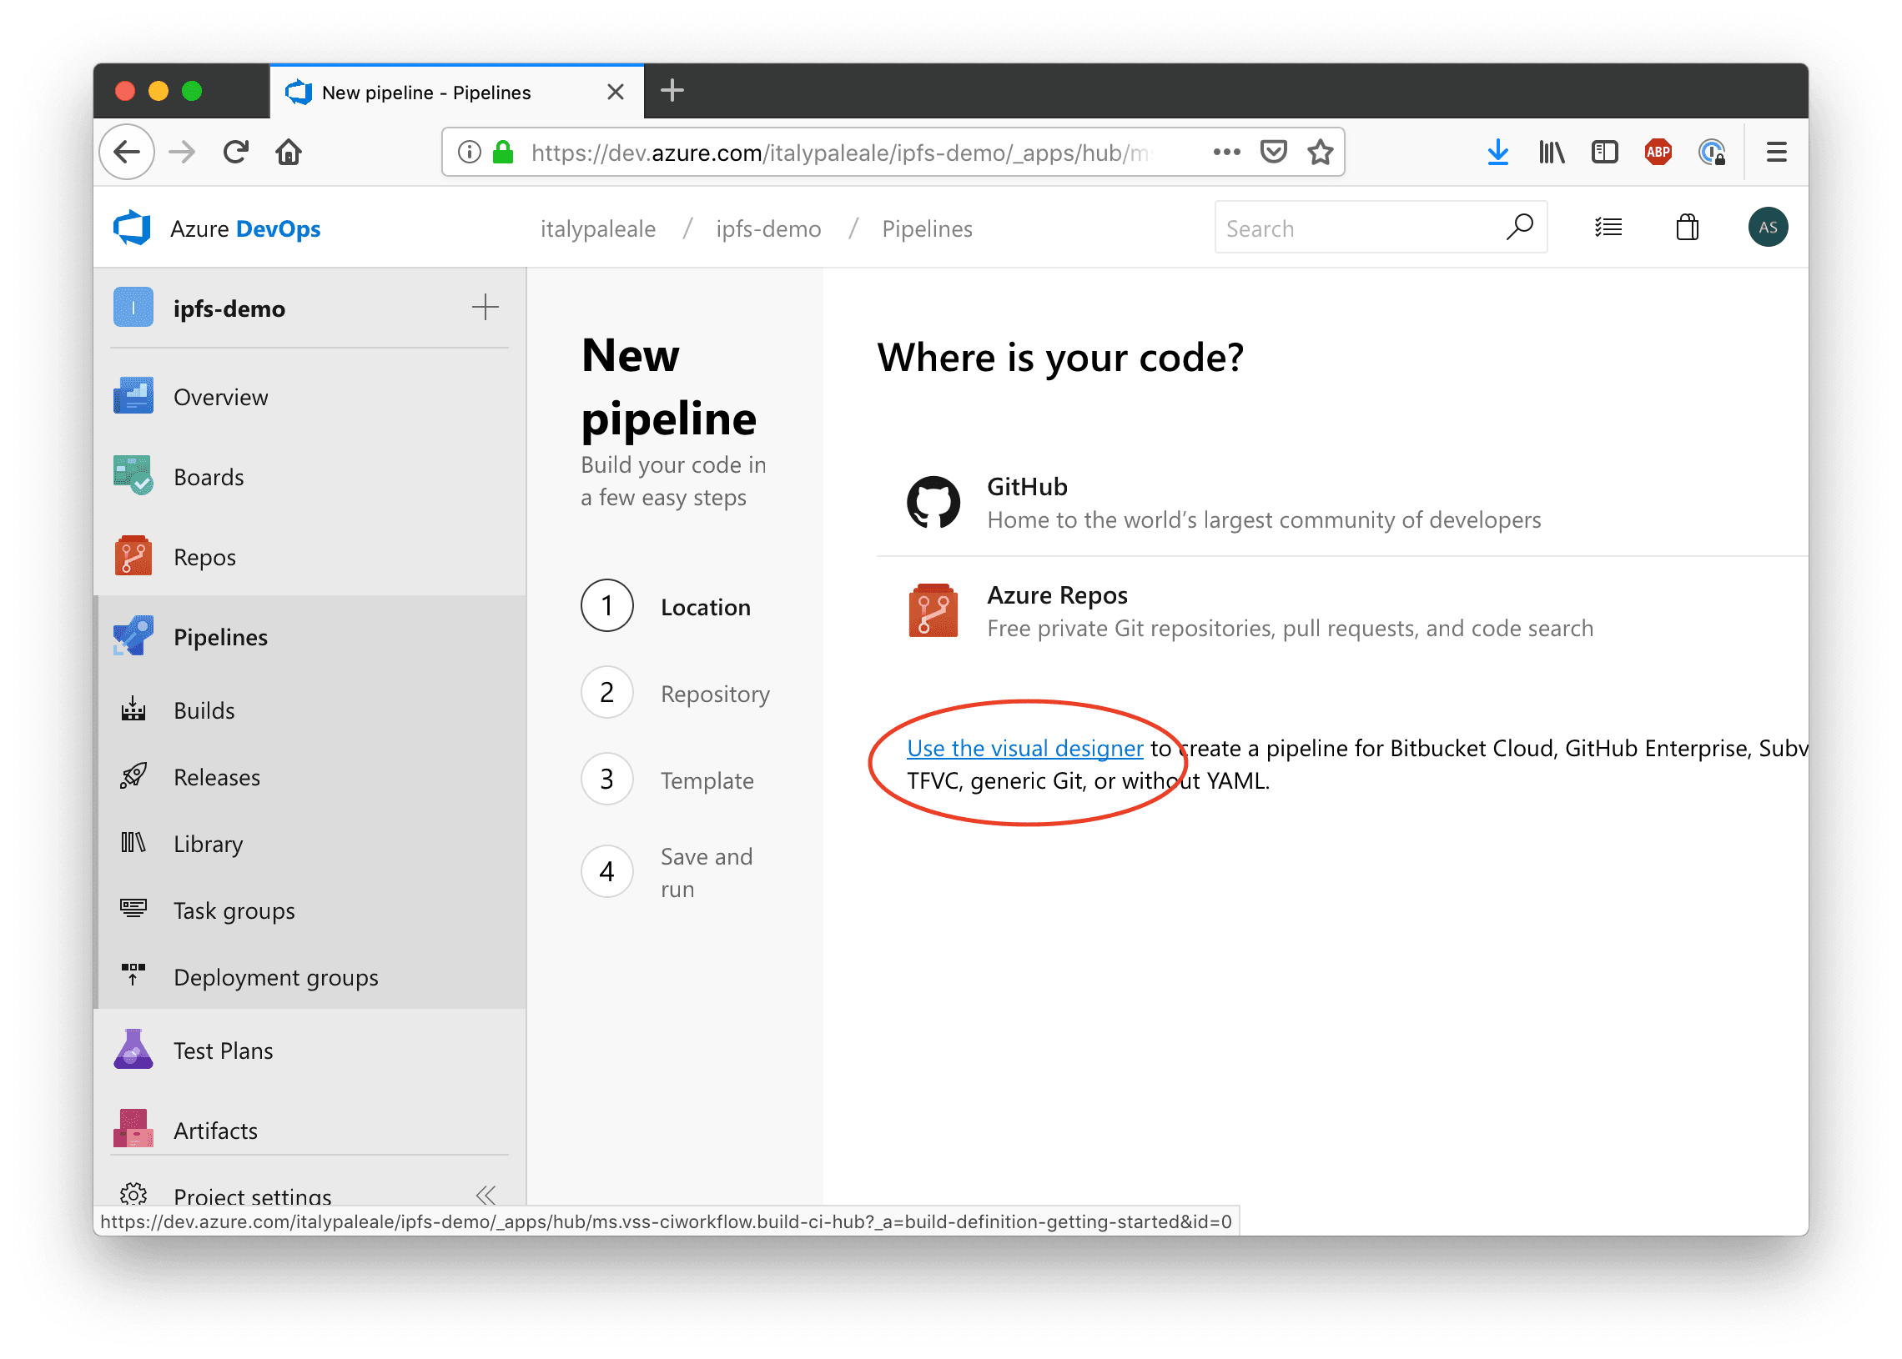Viewport: 1902px width, 1359px height.
Task: Click the green padlock security icon
Action: pos(503,152)
